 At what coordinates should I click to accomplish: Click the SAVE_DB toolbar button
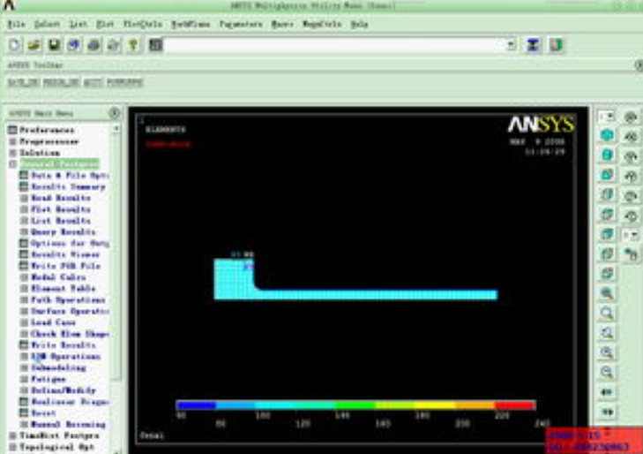coord(24,82)
